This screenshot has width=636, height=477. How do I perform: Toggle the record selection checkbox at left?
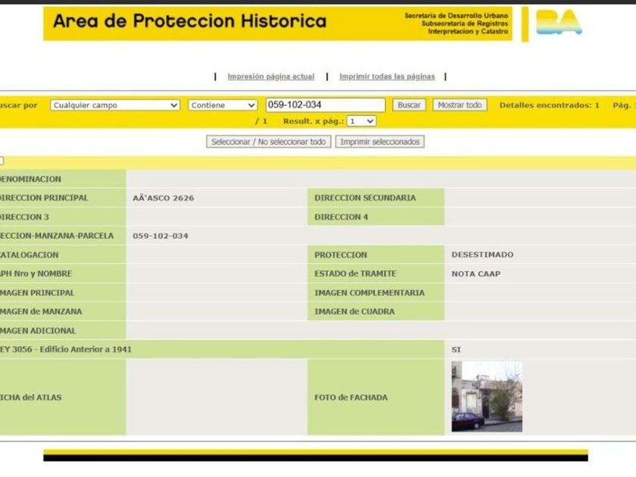point(2,161)
